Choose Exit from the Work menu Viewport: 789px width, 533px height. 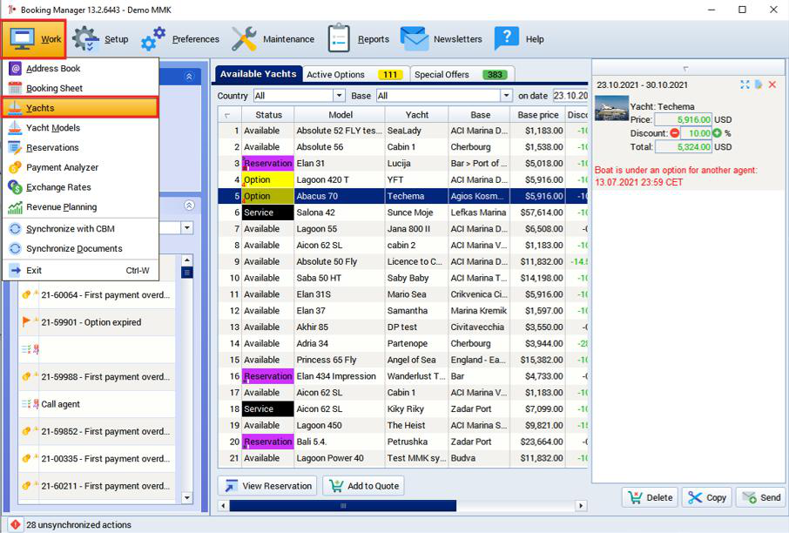(80, 270)
